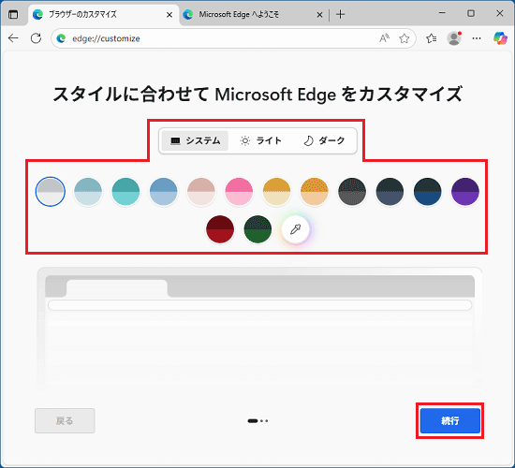Image resolution: width=515 pixels, height=468 pixels.
Task: Close the ブラウザーのカスタマイズ tab
Action: coord(169,15)
